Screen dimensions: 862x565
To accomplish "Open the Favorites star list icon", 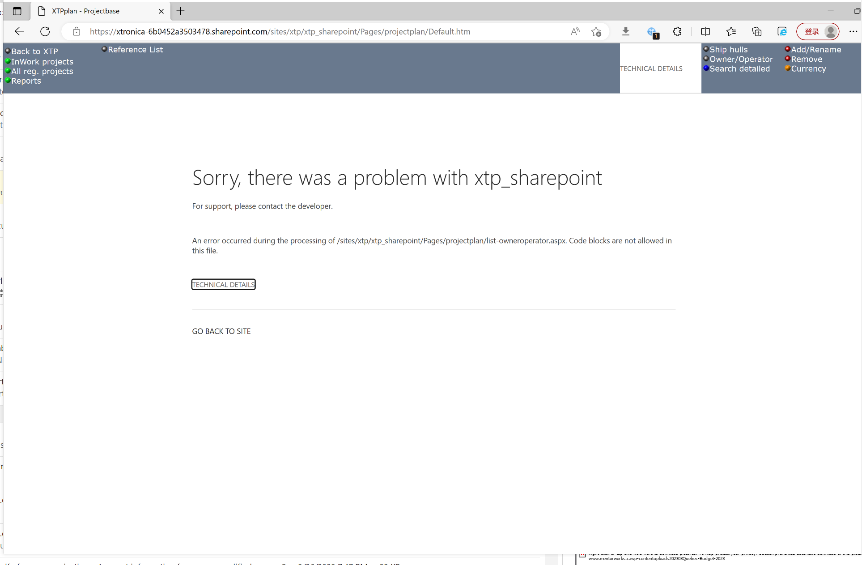I will tap(731, 31).
